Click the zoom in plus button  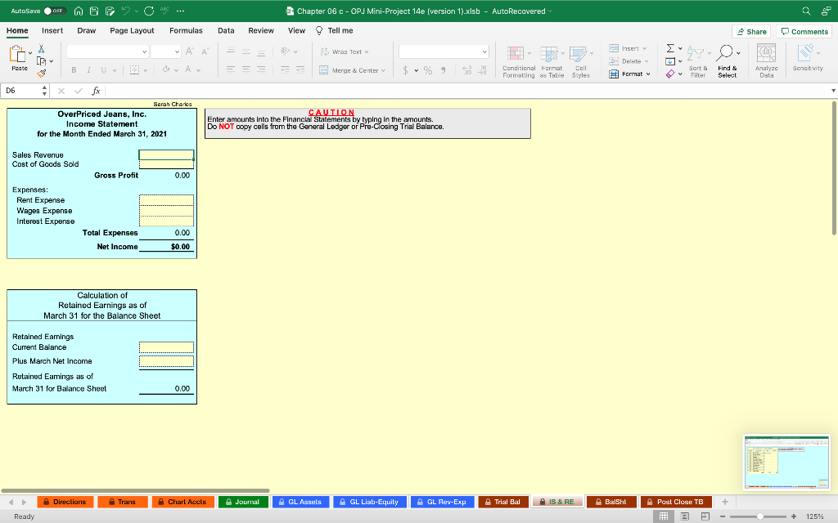(x=794, y=516)
